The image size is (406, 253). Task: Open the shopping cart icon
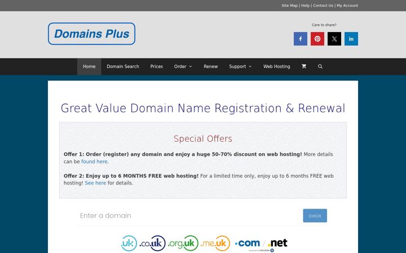pos(304,66)
